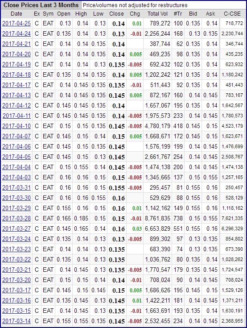Viewport: 247px width, 328px height.
Task: Open the 2017-04-05 date link
Action: pos(16,157)
